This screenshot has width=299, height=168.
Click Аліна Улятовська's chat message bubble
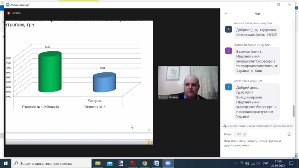(256, 32)
